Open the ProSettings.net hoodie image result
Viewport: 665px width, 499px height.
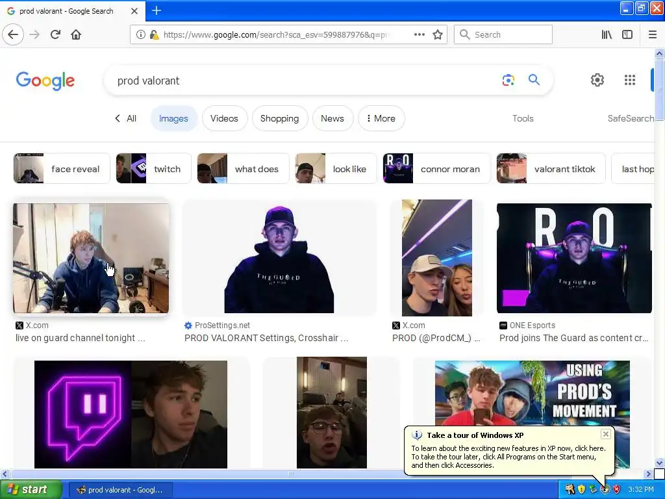click(x=279, y=258)
